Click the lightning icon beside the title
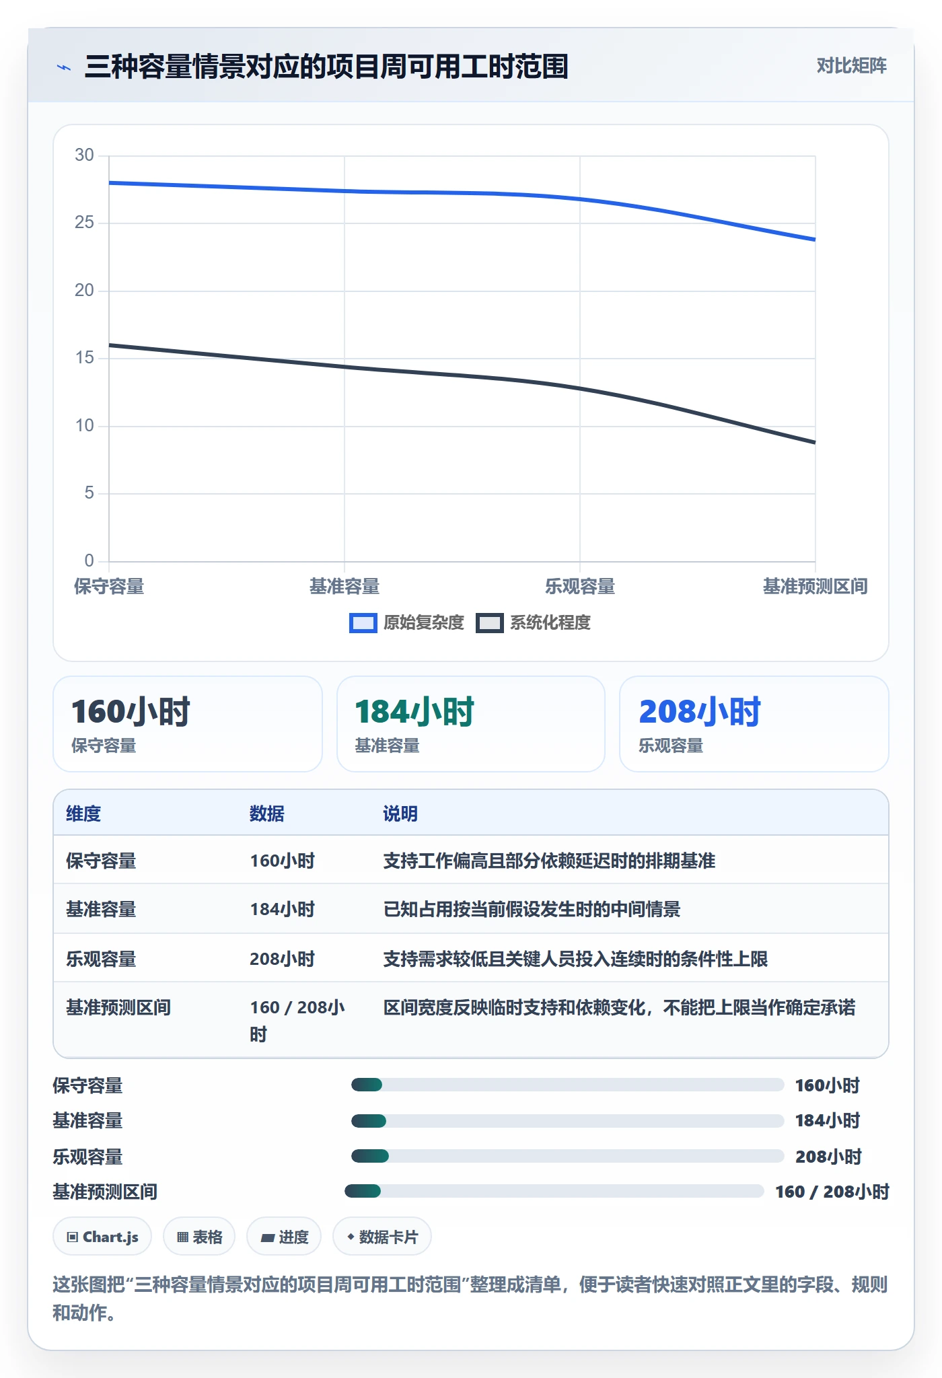The image size is (942, 1378). pyautogui.click(x=64, y=67)
